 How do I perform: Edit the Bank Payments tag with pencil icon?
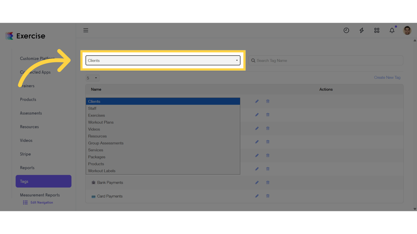[257, 182]
